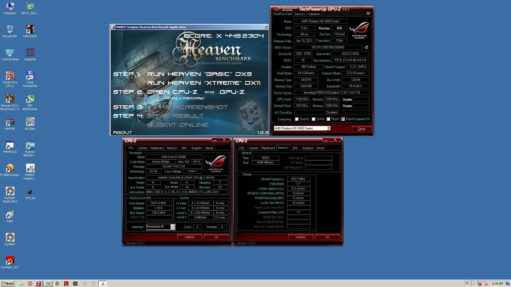This screenshot has height=287, width=511.
Task: Open HWBOT Unigine desktop shortcut
Action: click(30, 172)
